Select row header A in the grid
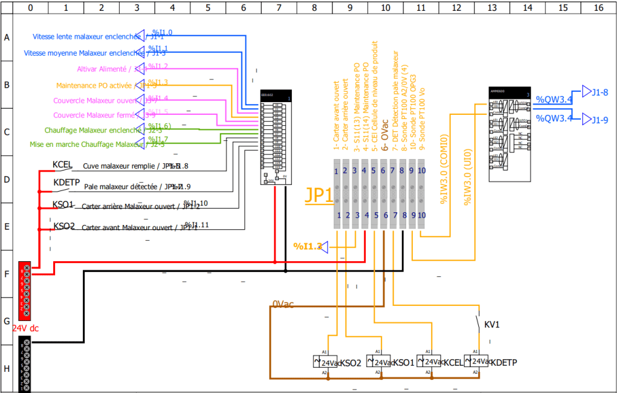The width and height of the screenshot is (619, 393). point(7,37)
